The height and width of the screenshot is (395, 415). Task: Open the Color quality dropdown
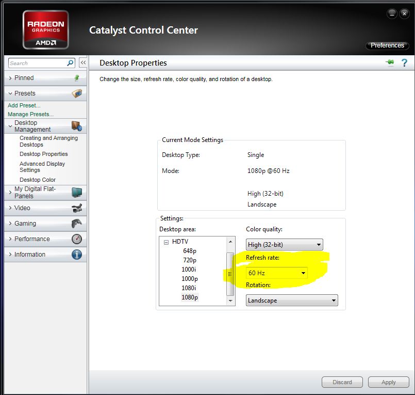point(284,244)
